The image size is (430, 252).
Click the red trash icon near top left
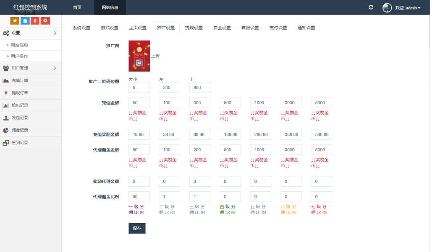[35, 20]
